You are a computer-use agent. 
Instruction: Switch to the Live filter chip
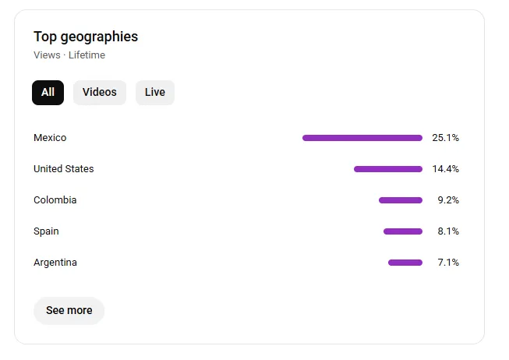[x=155, y=93]
